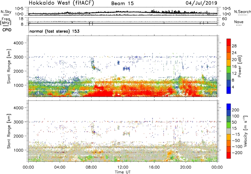Click the 'N.Sky' legend label
Viewport: 251px width, 174px height.
6,12
